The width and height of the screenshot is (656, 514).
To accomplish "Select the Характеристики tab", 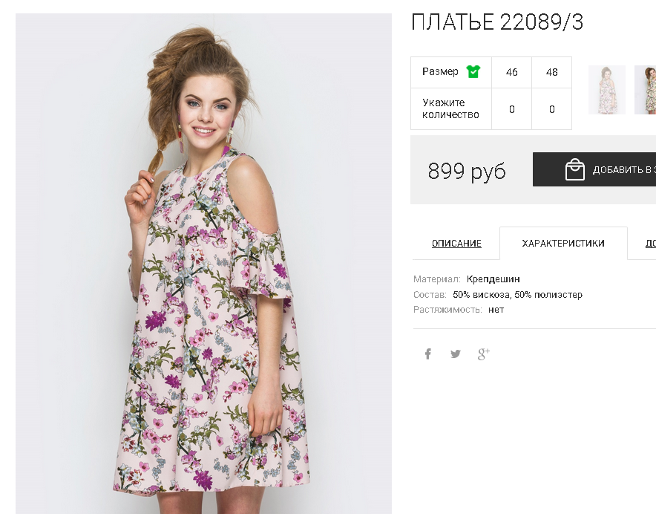I will coord(563,244).
